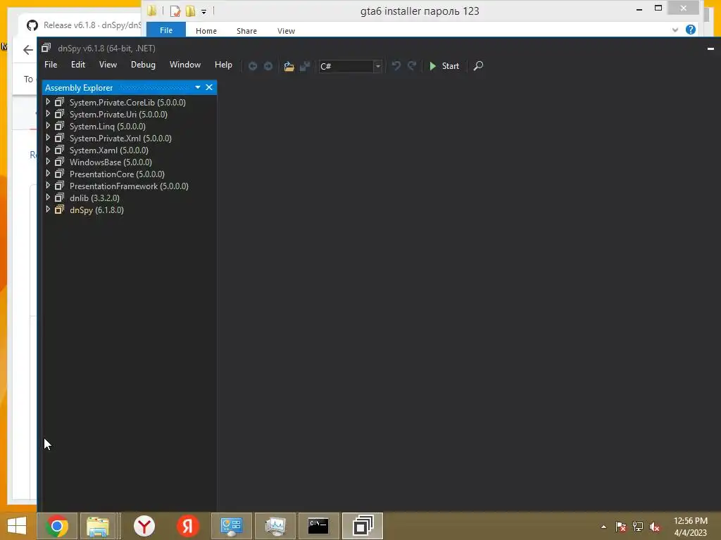Click Explorer quick access new folder icon
721x540 pixels.
(x=190, y=11)
